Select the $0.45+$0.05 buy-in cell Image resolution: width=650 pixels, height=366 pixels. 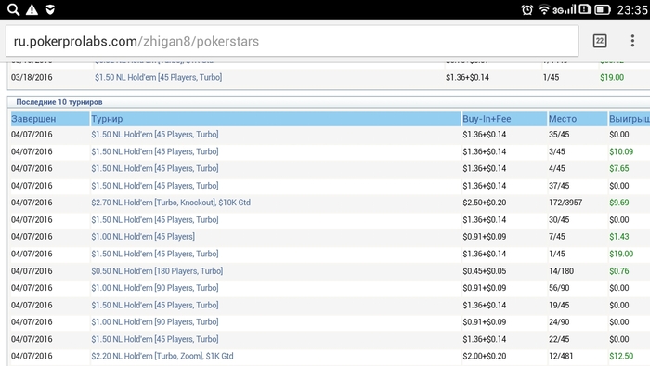click(x=484, y=271)
